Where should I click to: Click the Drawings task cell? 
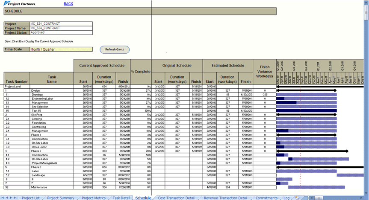[52, 95]
